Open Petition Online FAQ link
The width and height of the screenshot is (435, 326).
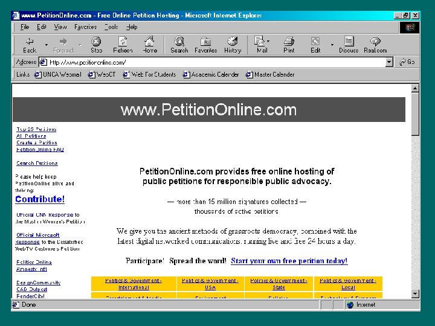click(40, 150)
